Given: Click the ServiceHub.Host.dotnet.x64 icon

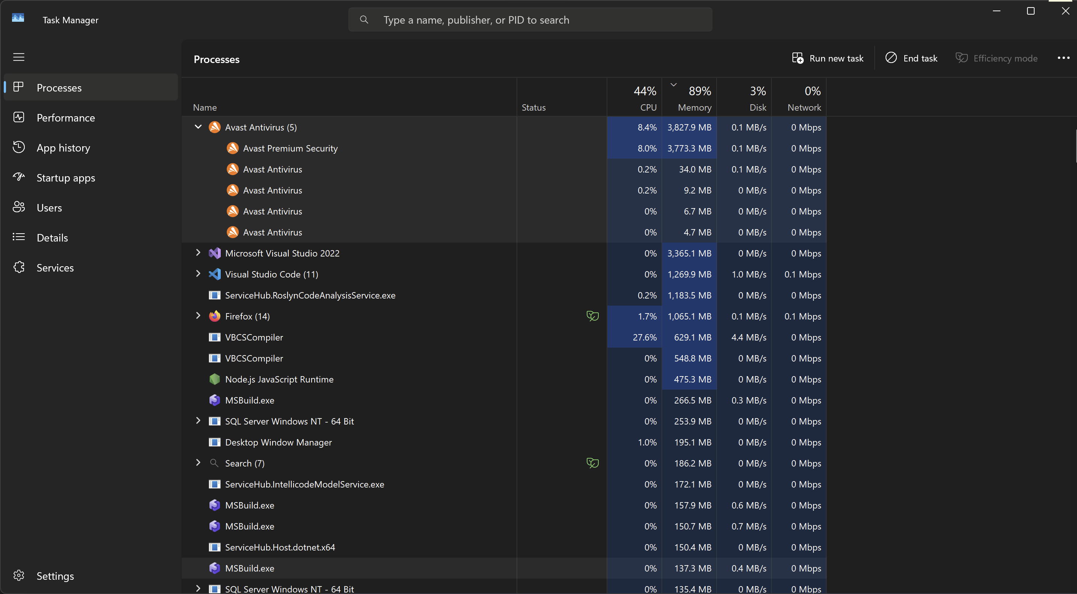Looking at the screenshot, I should coord(214,547).
